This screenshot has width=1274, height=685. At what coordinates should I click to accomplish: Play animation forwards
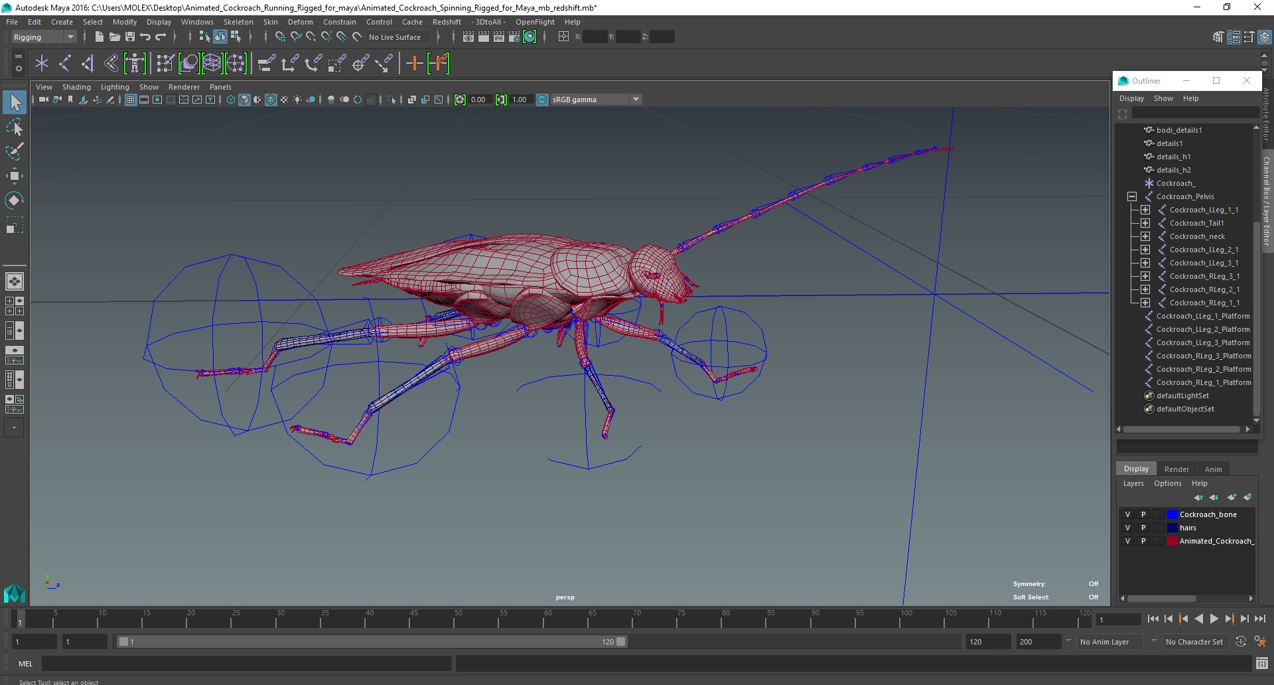1214,619
